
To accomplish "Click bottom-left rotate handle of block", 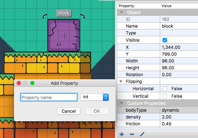I will 45,54.
